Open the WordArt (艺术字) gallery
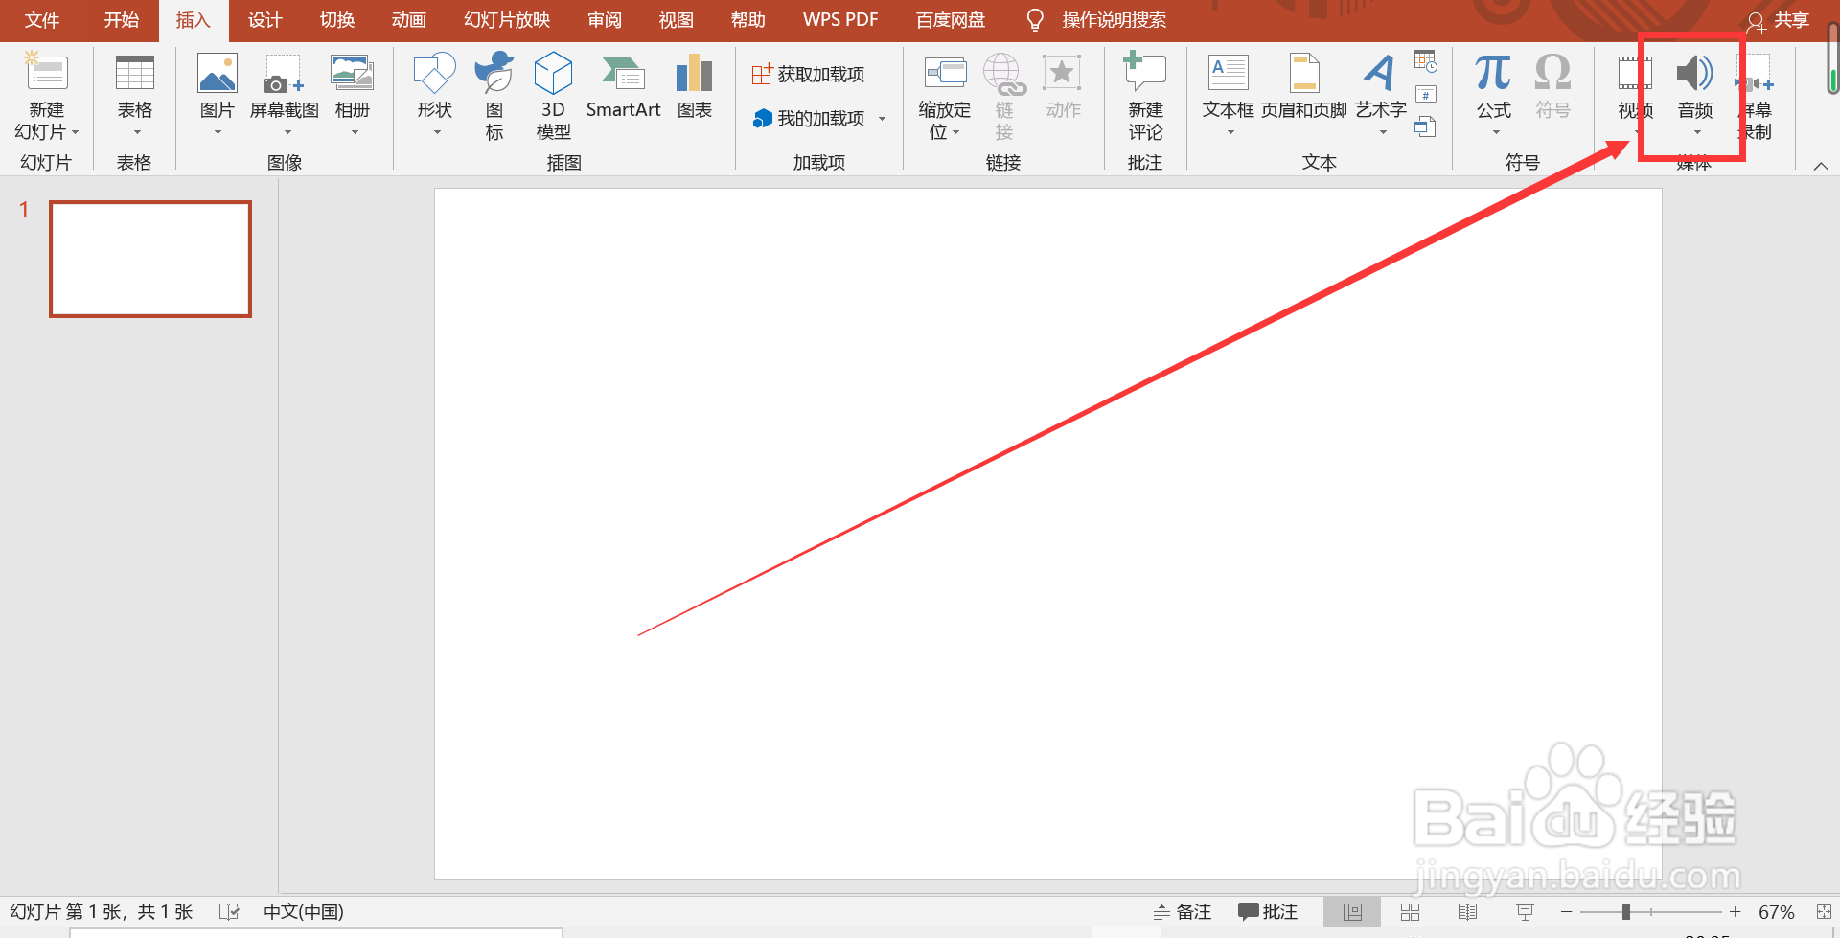1840x938 pixels. [1380, 96]
